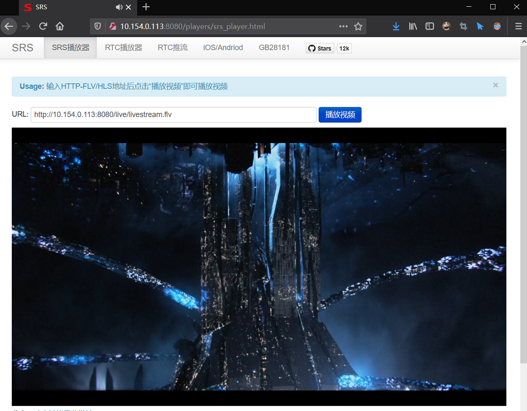Viewport: 527px width, 411px height.
Task: Open the Firefox hamburger menu
Action: (519, 26)
